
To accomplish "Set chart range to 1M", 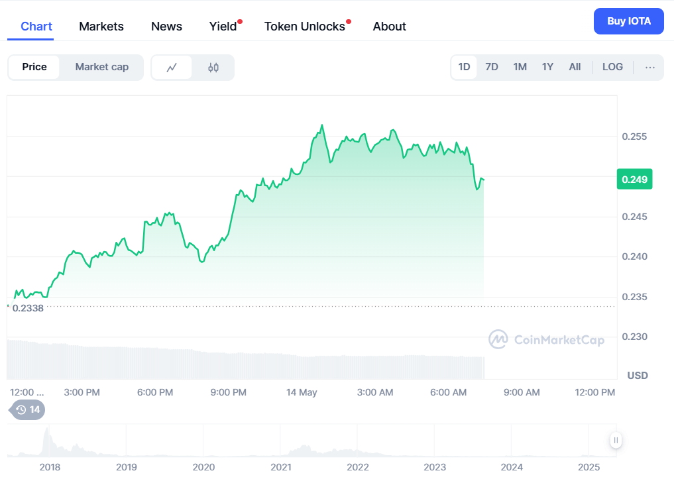I will [520, 67].
